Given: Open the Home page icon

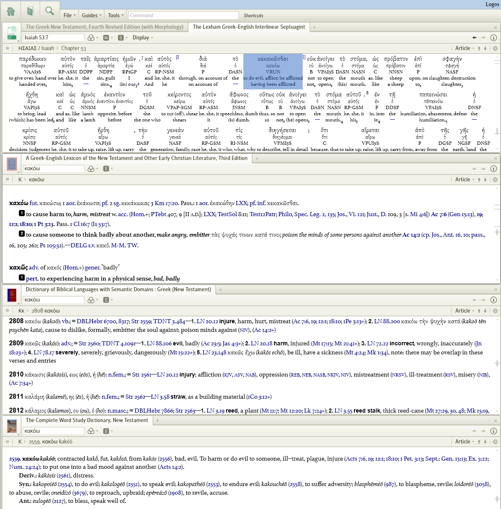Looking at the screenshot, I should [11, 11].
